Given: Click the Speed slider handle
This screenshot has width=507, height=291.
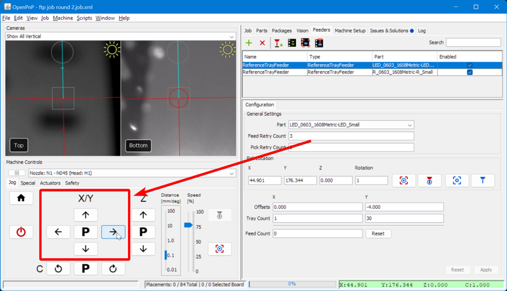Looking at the screenshot, I should [x=188, y=225].
